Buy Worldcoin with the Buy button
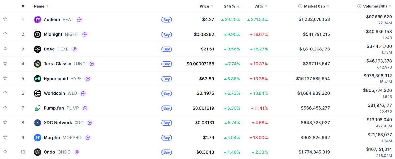 point(167,93)
